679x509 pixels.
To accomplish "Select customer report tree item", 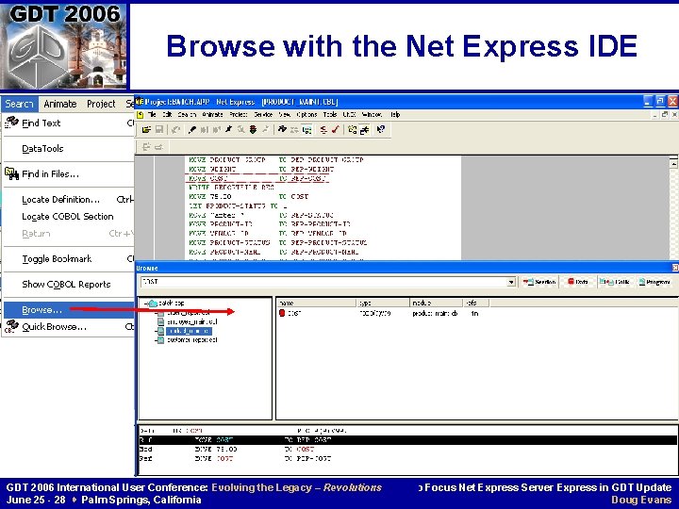I will [191, 340].
